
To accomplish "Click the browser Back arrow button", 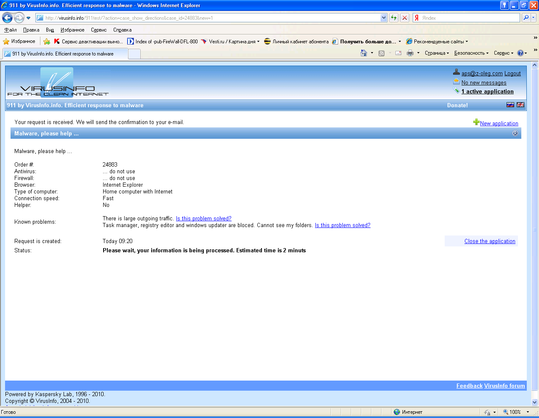I will click(x=7, y=18).
